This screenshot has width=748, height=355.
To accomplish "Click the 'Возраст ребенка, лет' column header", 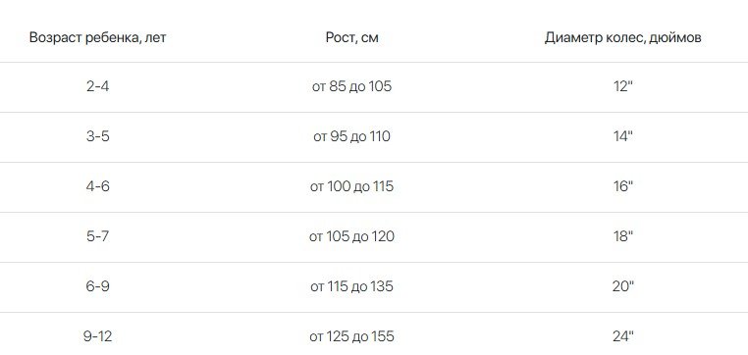I will click(98, 37).
